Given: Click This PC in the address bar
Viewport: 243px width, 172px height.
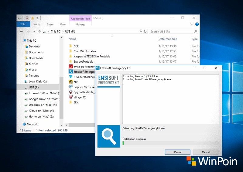Looking at the screenshot, I should point(56,32).
